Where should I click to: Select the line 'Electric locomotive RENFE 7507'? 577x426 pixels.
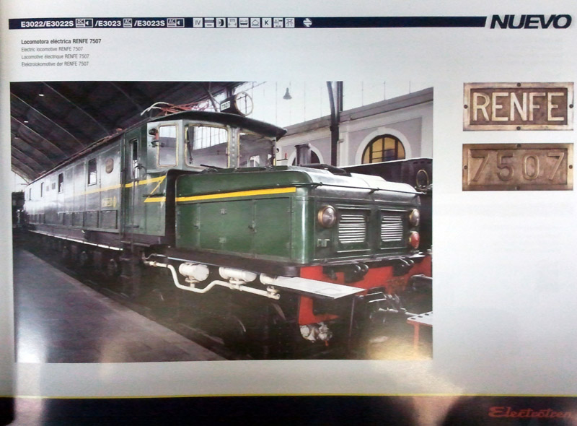pyautogui.click(x=52, y=49)
